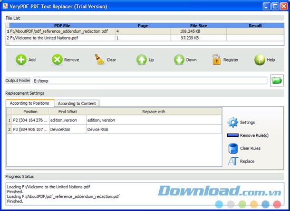Click the Up label in toolbar
The height and width of the screenshot is (211, 290).
point(151,60)
